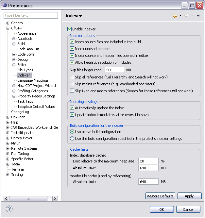
Task: Select Code Analysis preferences page
Action: point(28,49)
